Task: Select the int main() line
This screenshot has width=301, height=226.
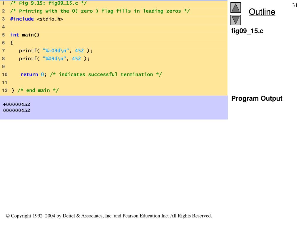Action: point(25,35)
